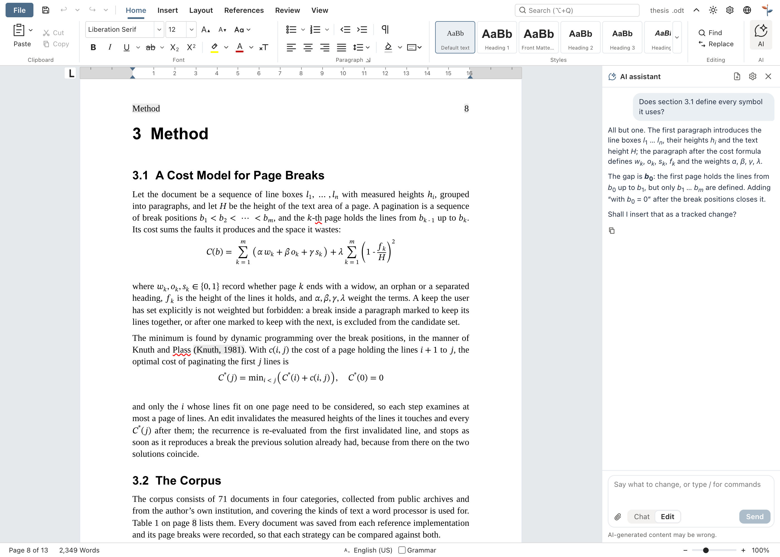Justify the paragraph text

[x=341, y=47]
